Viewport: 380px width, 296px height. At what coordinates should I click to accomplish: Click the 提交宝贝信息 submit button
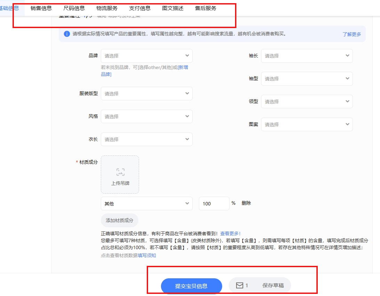(x=191, y=286)
